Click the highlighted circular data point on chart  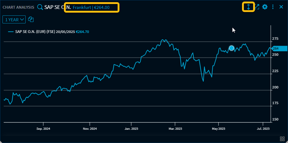(232, 48)
